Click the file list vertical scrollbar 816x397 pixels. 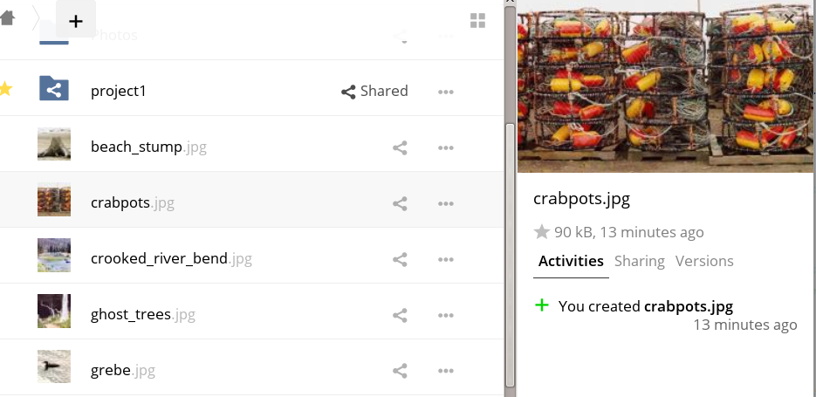(x=510, y=192)
